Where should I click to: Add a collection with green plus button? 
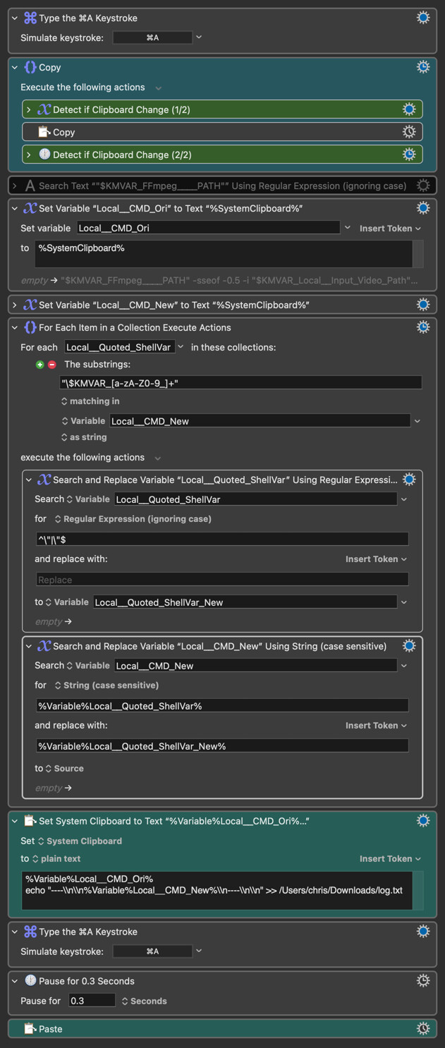pyautogui.click(x=40, y=365)
